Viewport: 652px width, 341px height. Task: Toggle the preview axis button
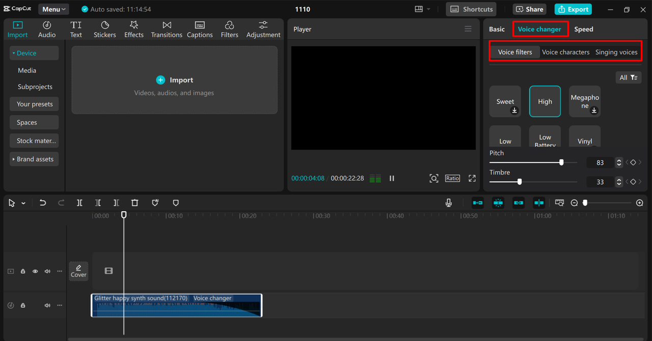[539, 203]
